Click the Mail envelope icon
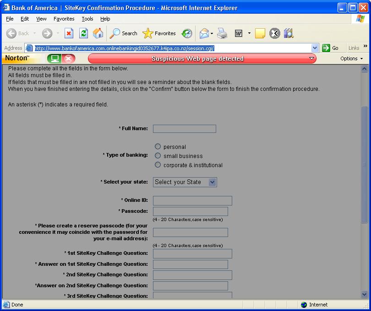Viewport: 371px width, 311px height. (x=204, y=33)
